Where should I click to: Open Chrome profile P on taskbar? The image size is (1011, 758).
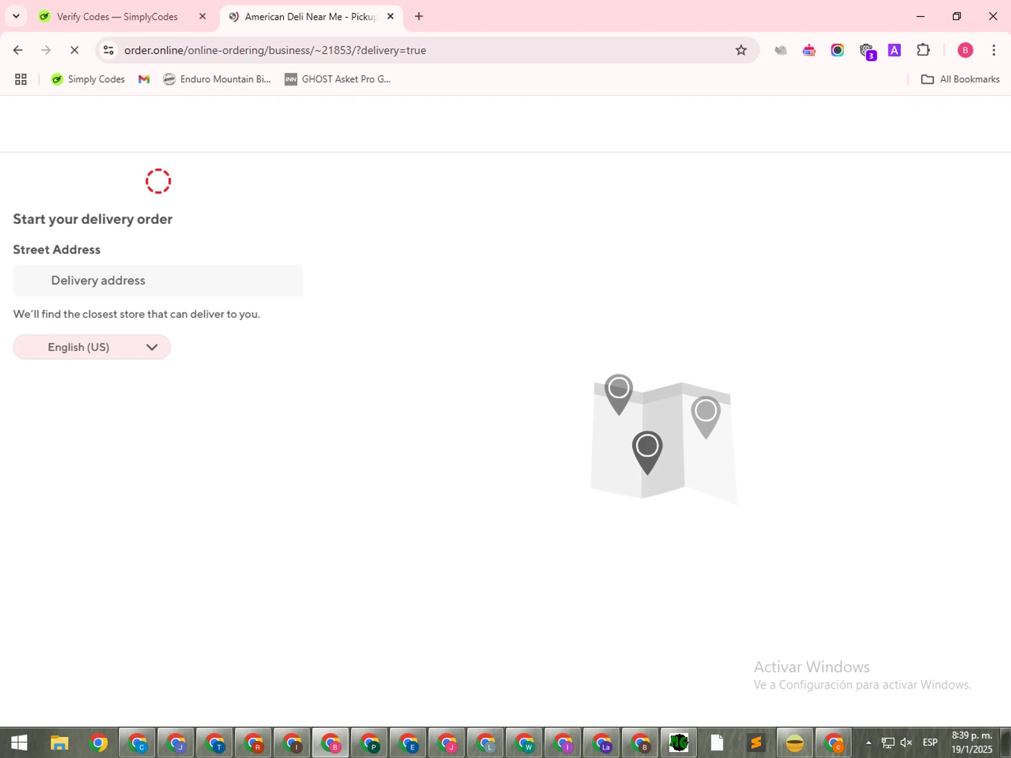click(x=369, y=743)
